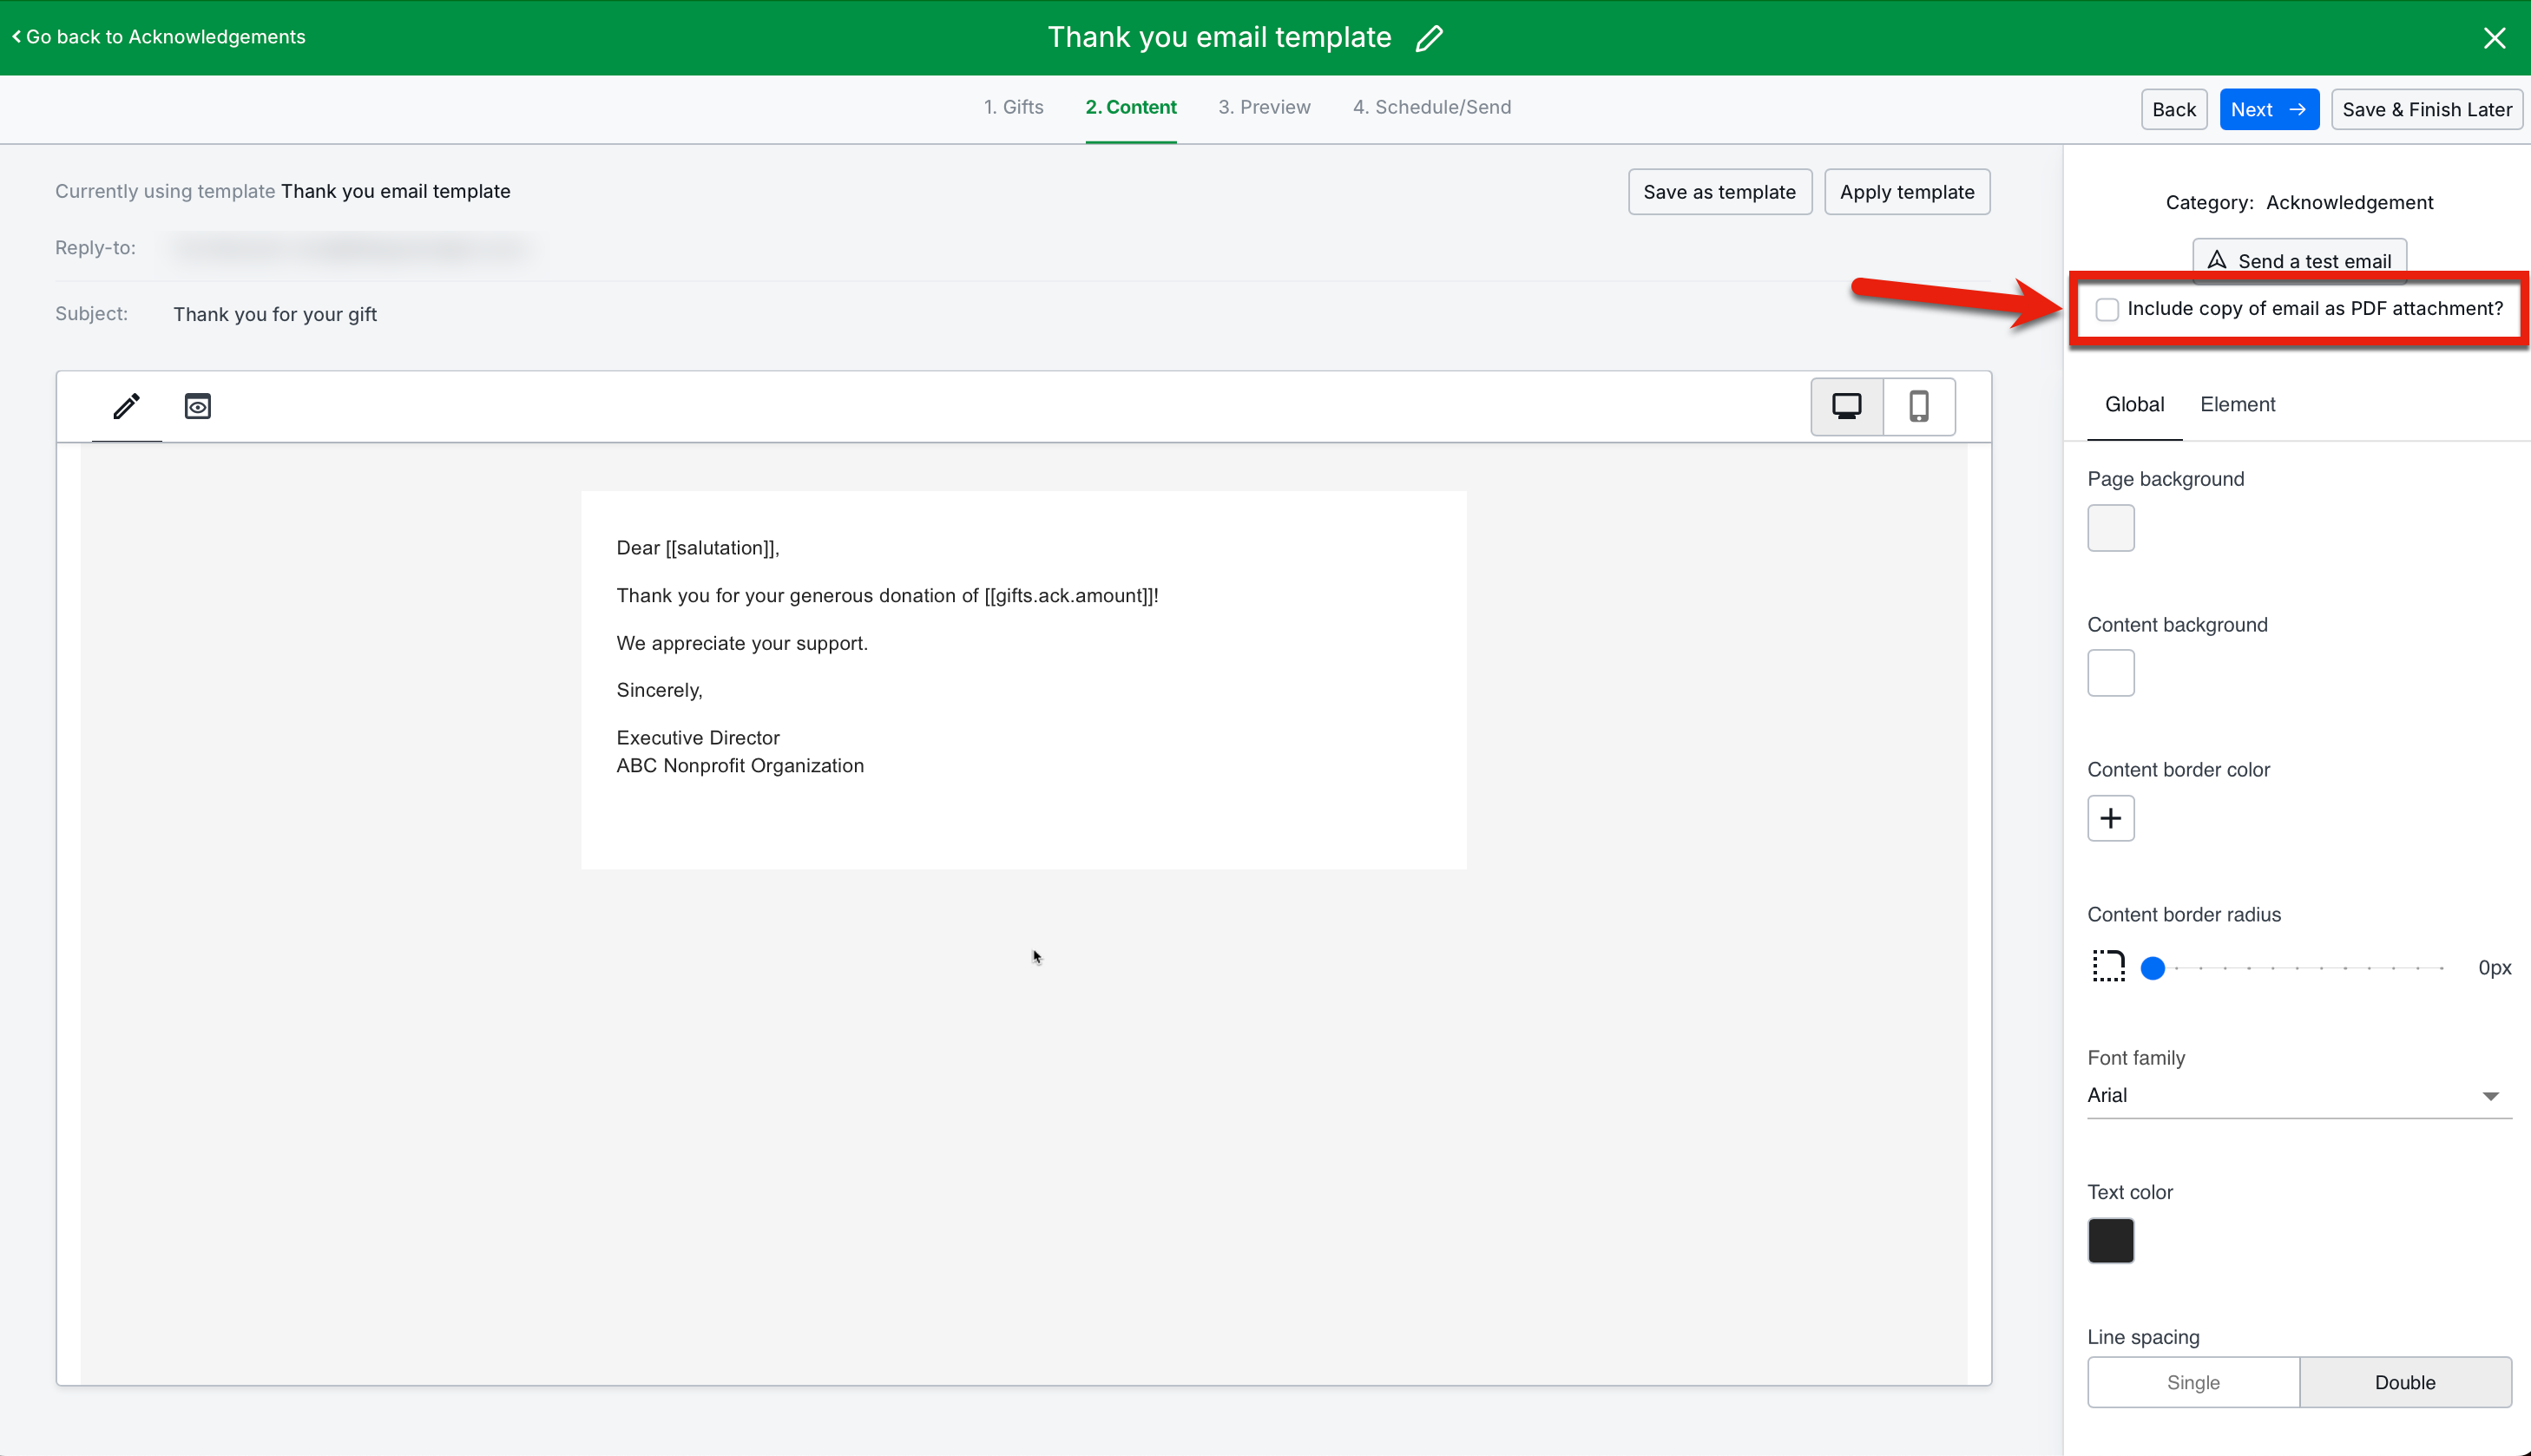This screenshot has height=1456, width=2531.
Task: Open the Element tab
Action: tap(2237, 404)
